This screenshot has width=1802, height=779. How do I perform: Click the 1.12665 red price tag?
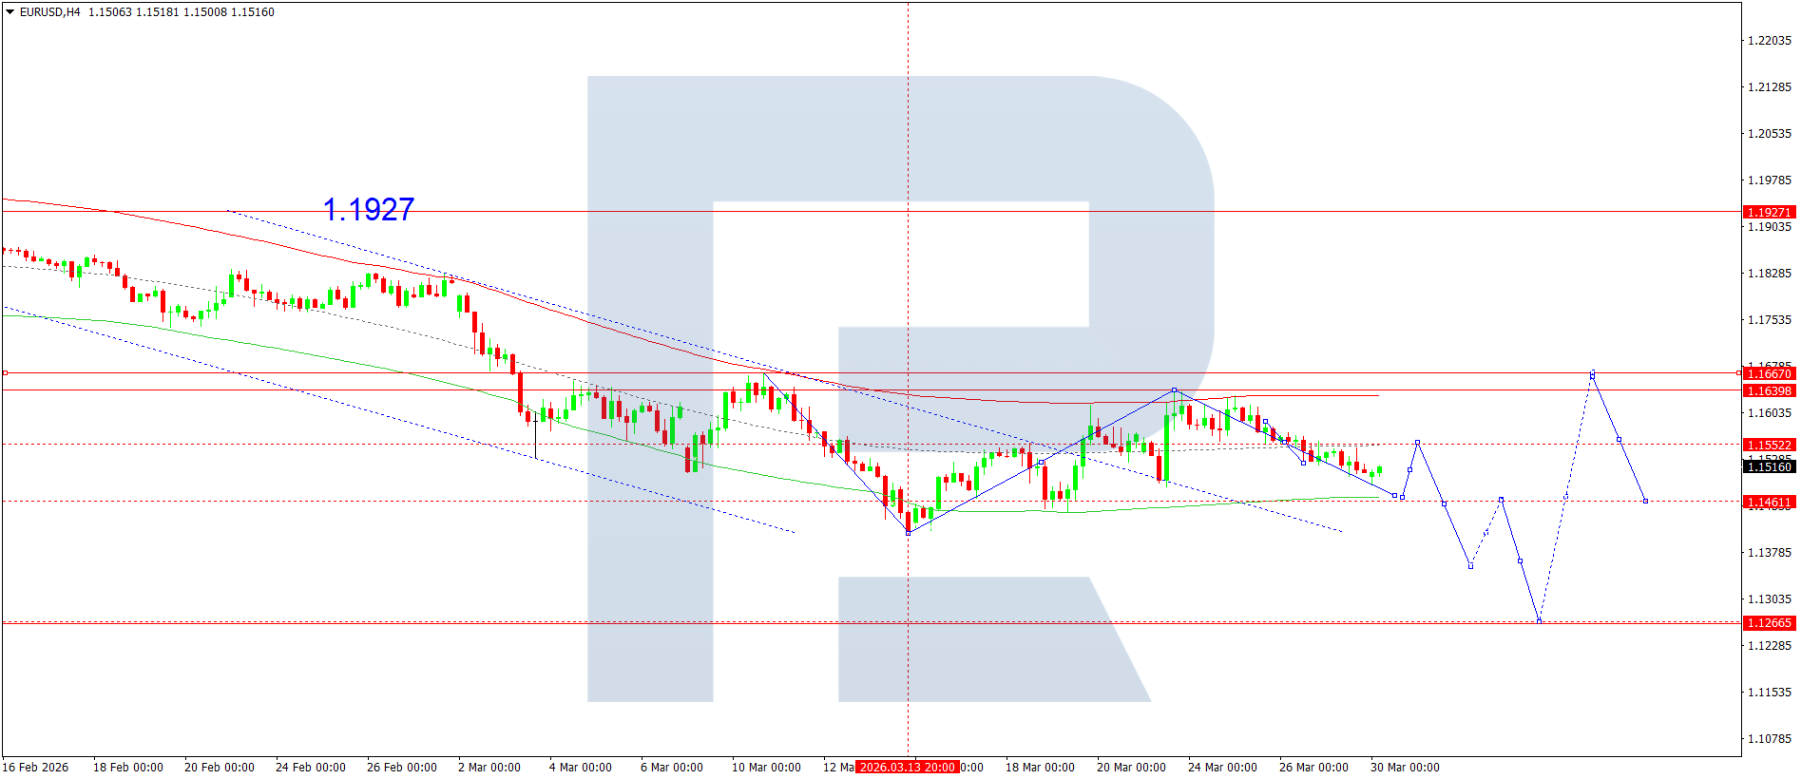(x=1768, y=623)
